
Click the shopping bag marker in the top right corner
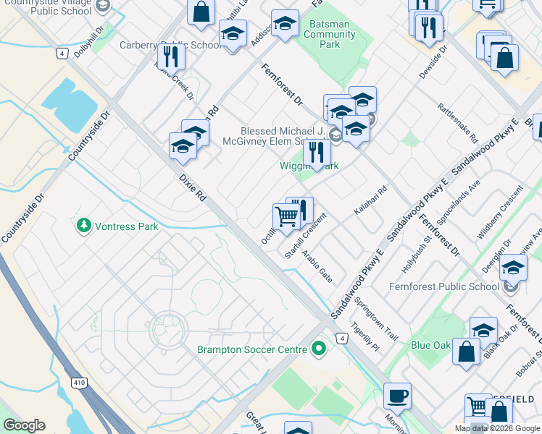[504, 59]
